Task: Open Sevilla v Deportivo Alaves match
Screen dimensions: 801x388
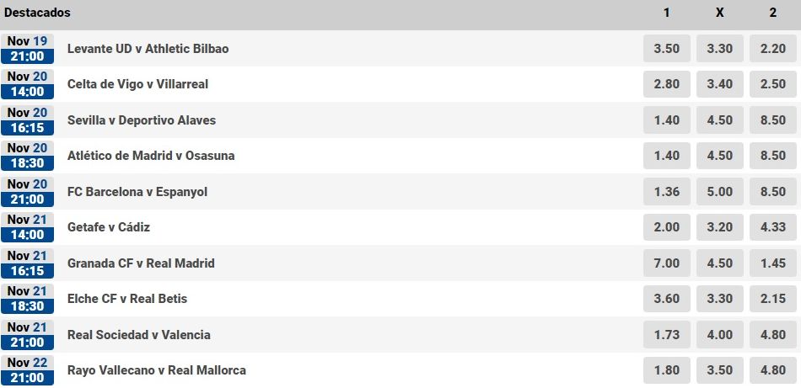Action: (x=142, y=120)
